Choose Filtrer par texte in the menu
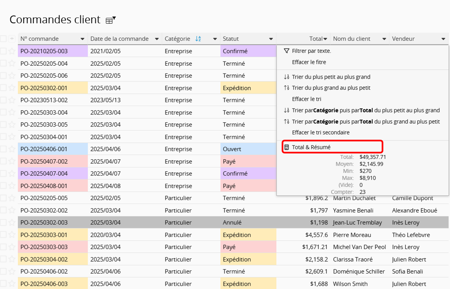This screenshot has height=289, width=450. pyautogui.click(x=311, y=51)
